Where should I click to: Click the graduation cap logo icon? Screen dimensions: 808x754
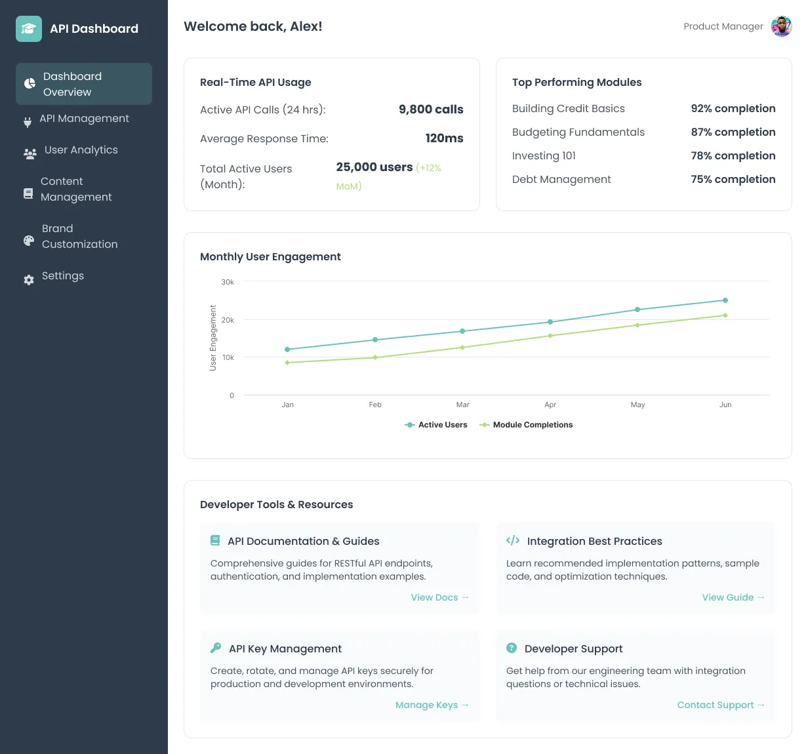[29, 29]
